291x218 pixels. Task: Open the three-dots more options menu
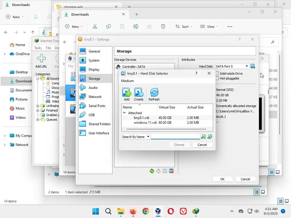click(x=230, y=26)
